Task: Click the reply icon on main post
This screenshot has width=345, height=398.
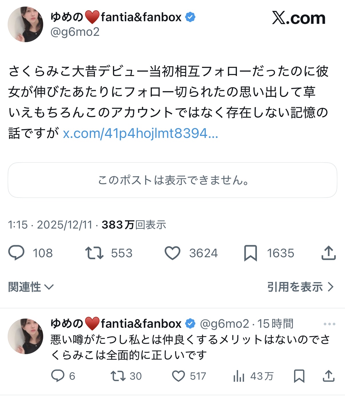Action: pos(16,253)
